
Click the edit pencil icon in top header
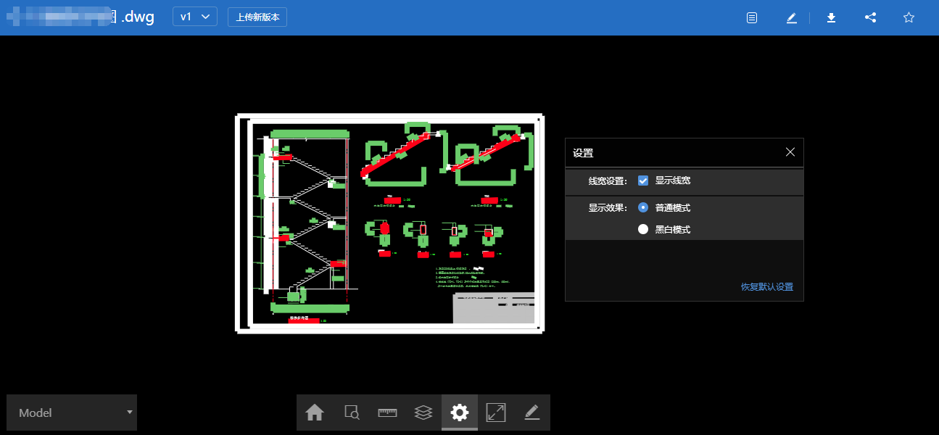coord(792,17)
